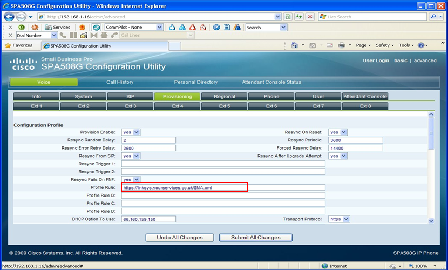Image resolution: width=448 pixels, height=270 pixels.
Task: Click the settings pane scroll down arrow
Action: point(431,221)
